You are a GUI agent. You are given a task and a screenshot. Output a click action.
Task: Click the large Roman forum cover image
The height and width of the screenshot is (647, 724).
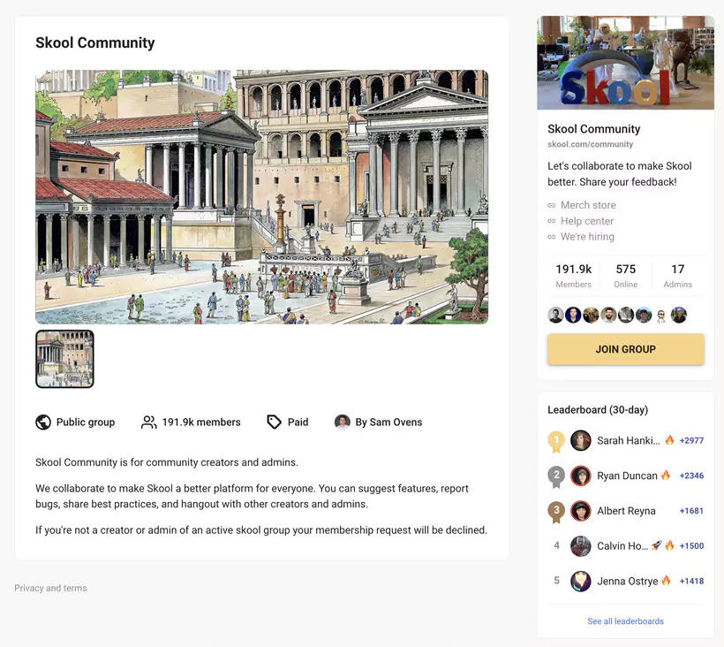click(262, 197)
